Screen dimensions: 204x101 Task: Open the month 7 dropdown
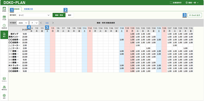point(34,23)
